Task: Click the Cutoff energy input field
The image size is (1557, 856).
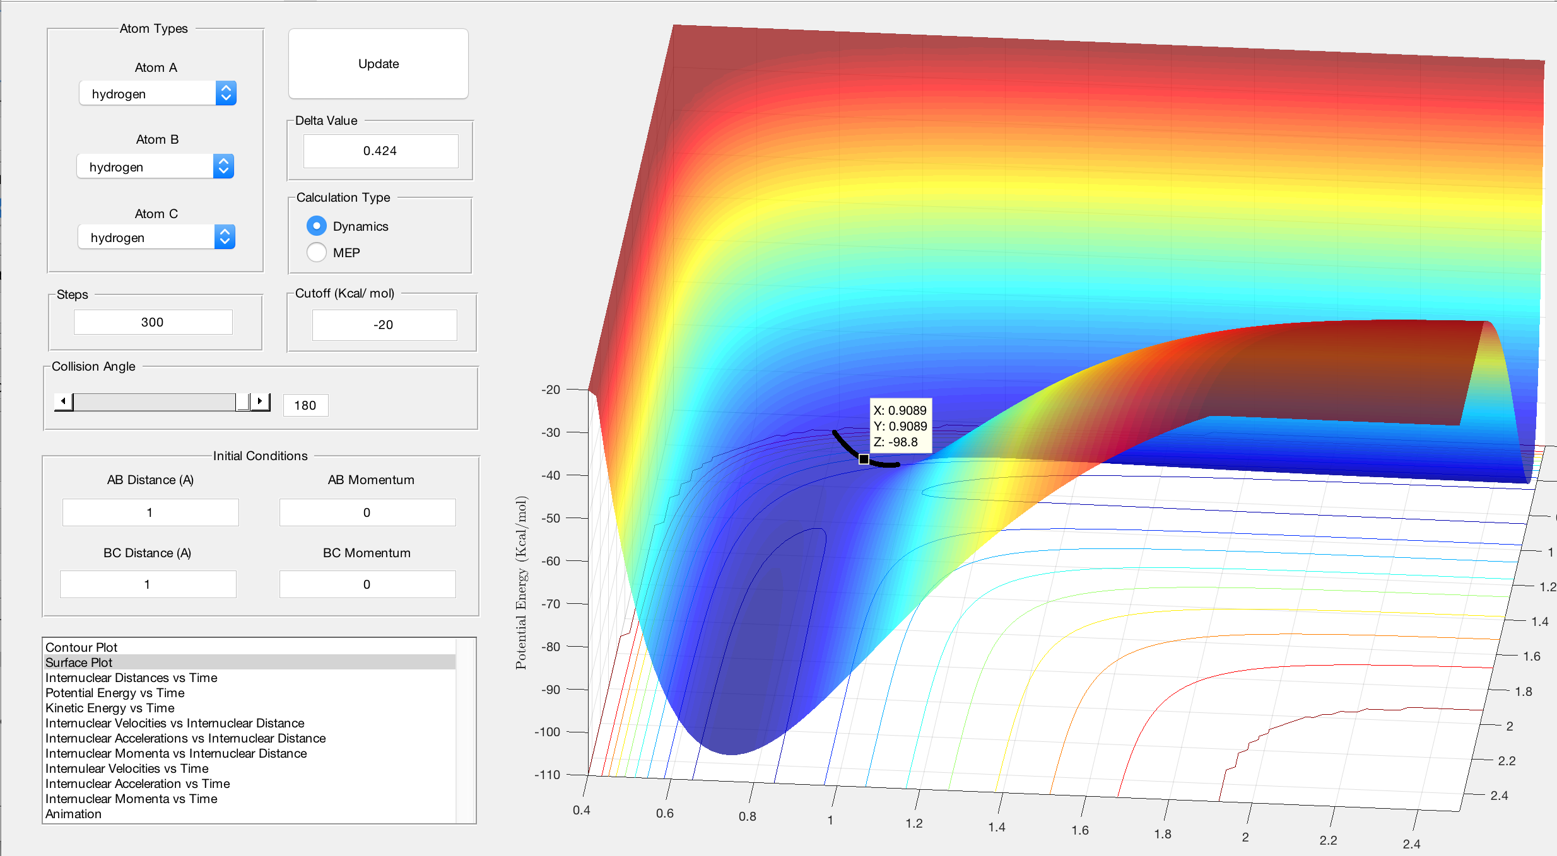Action: point(384,325)
